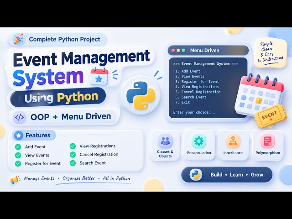Click the green check beside Search Event

point(73,163)
